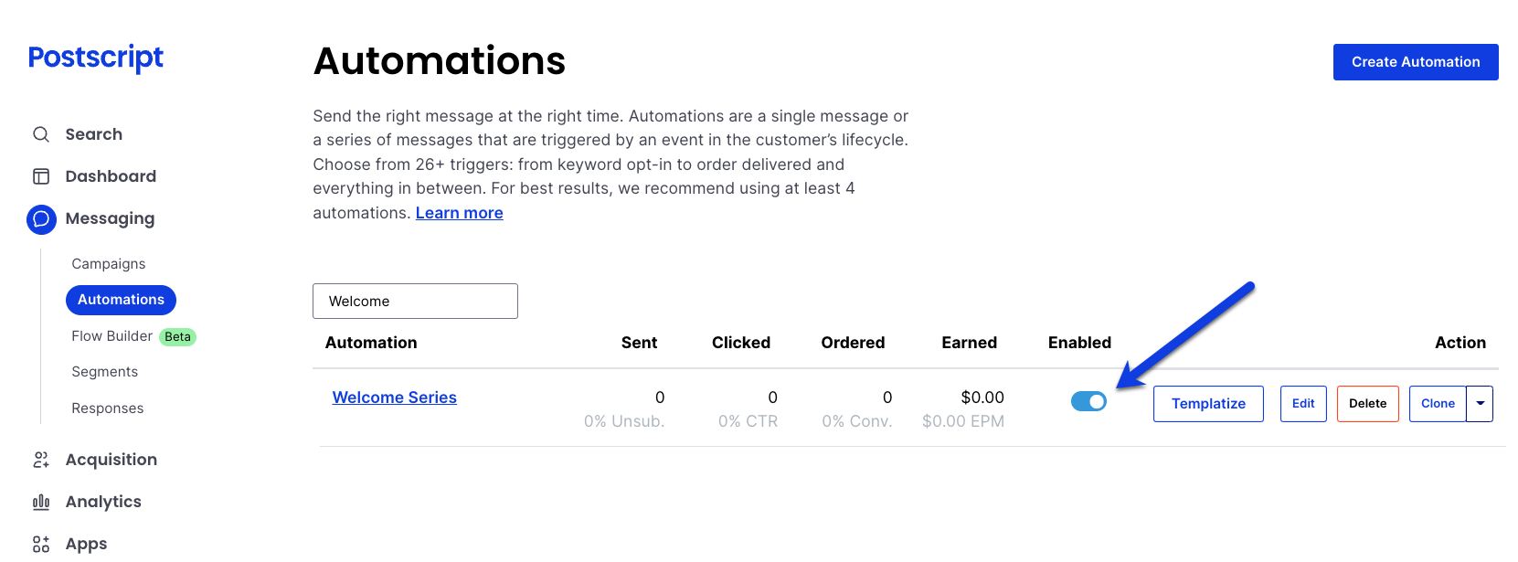Edit the Welcome Series automation
This screenshot has height=562, width=1518.
coord(1303,404)
